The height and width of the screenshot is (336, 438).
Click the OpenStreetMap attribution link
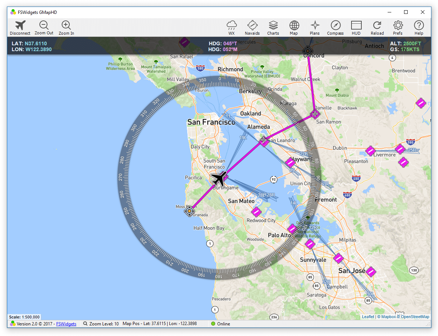click(415, 317)
